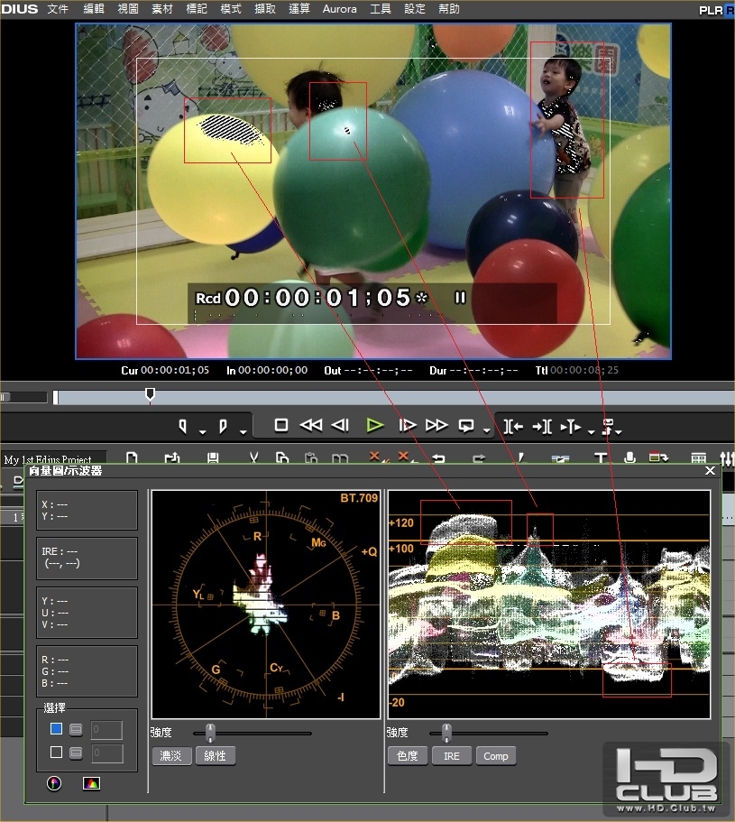Click the 濃淡 button
The height and width of the screenshot is (822, 735).
pos(171,756)
